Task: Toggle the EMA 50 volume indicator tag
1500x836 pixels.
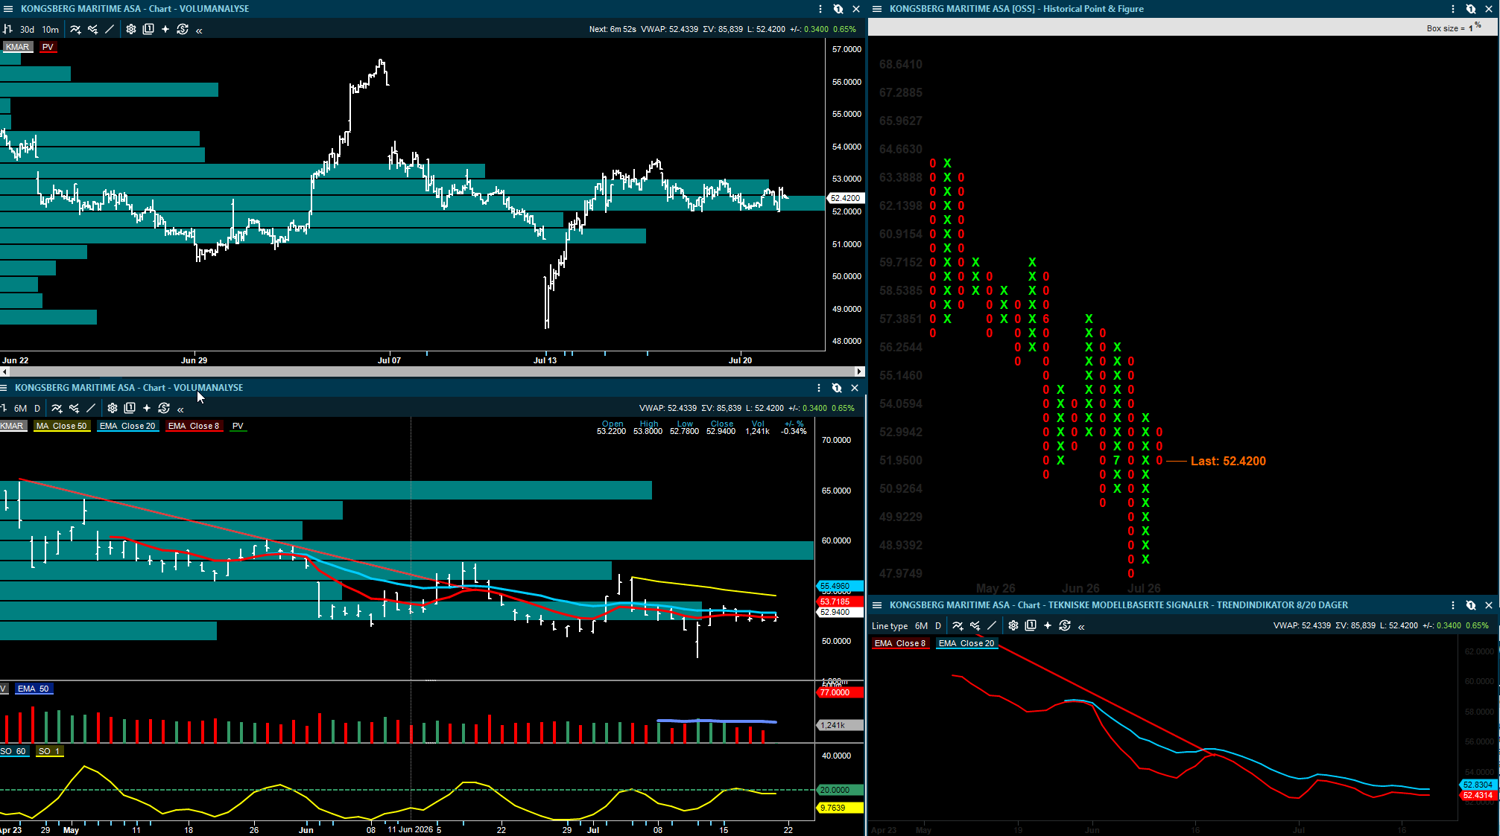Action: coord(33,689)
